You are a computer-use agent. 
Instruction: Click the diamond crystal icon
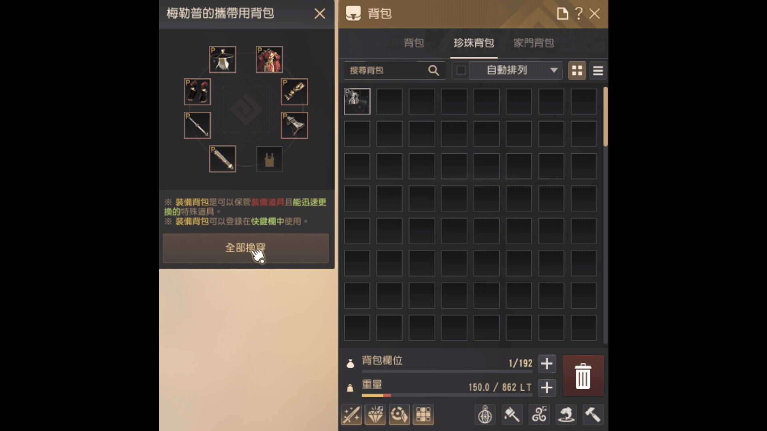click(375, 415)
